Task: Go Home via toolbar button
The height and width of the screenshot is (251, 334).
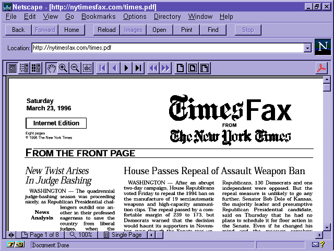Action: click(71, 30)
